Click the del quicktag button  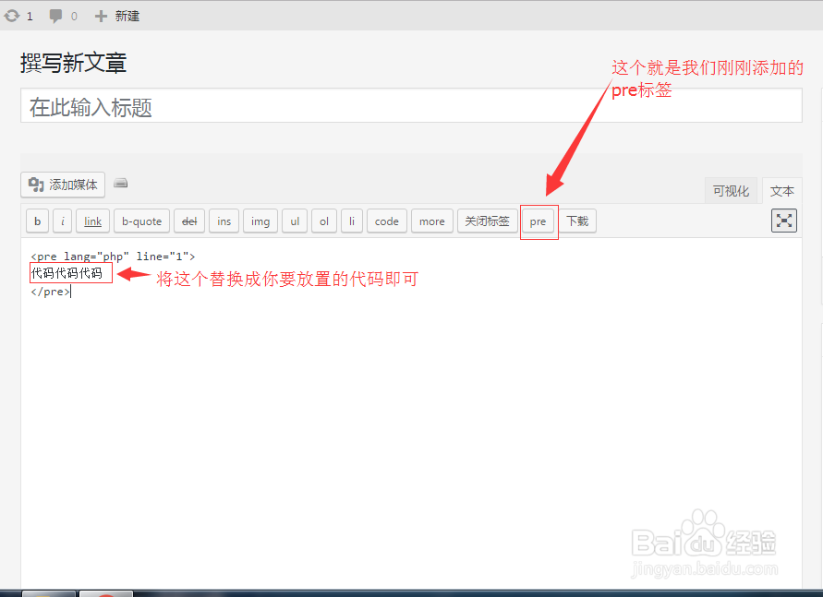coord(189,221)
